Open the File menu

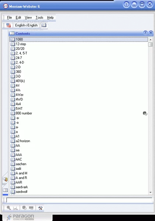[9, 17]
